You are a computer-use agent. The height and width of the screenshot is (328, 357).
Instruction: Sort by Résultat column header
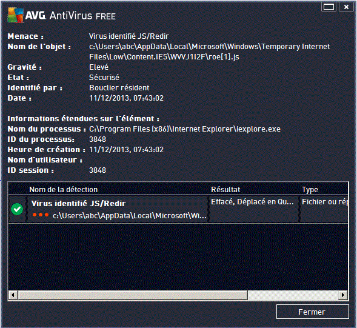tap(225, 190)
